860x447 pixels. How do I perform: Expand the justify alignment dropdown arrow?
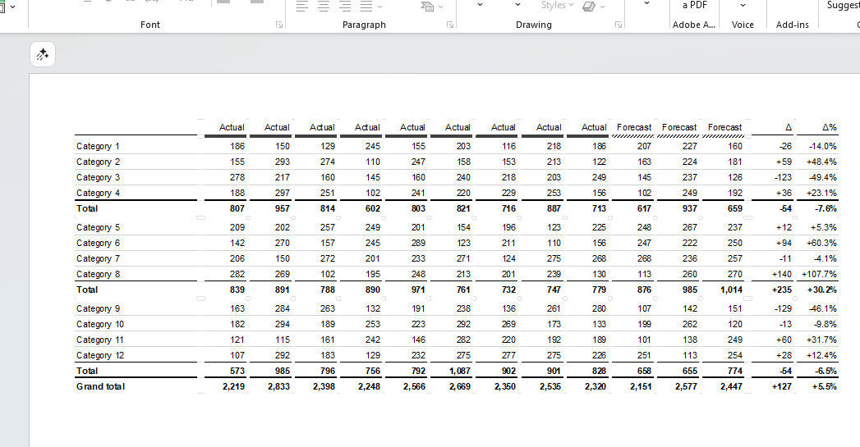coord(379,7)
